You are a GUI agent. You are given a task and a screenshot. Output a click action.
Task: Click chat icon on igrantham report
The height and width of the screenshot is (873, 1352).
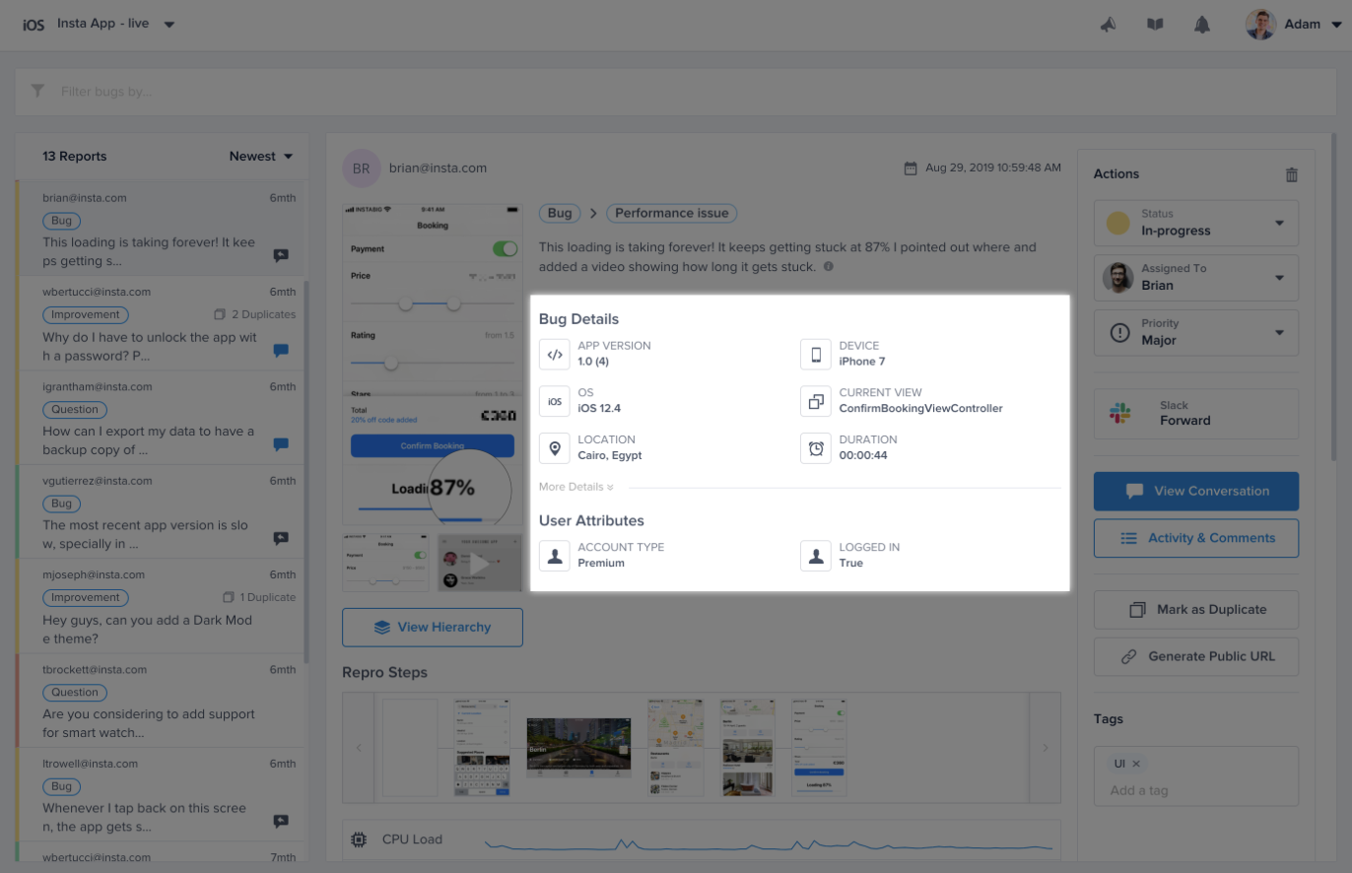281,444
